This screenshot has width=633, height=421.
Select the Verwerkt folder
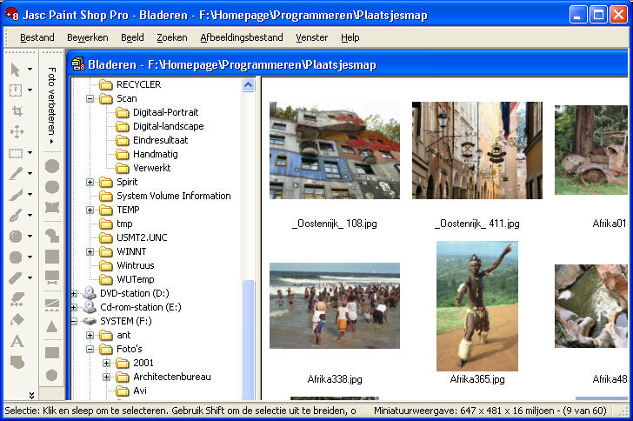pyautogui.click(x=152, y=168)
